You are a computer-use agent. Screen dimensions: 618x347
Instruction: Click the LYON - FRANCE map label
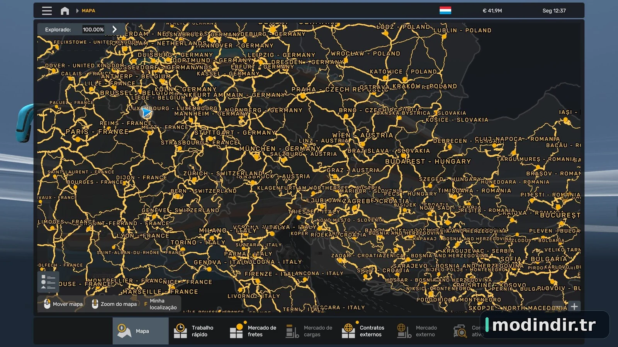click(x=143, y=236)
